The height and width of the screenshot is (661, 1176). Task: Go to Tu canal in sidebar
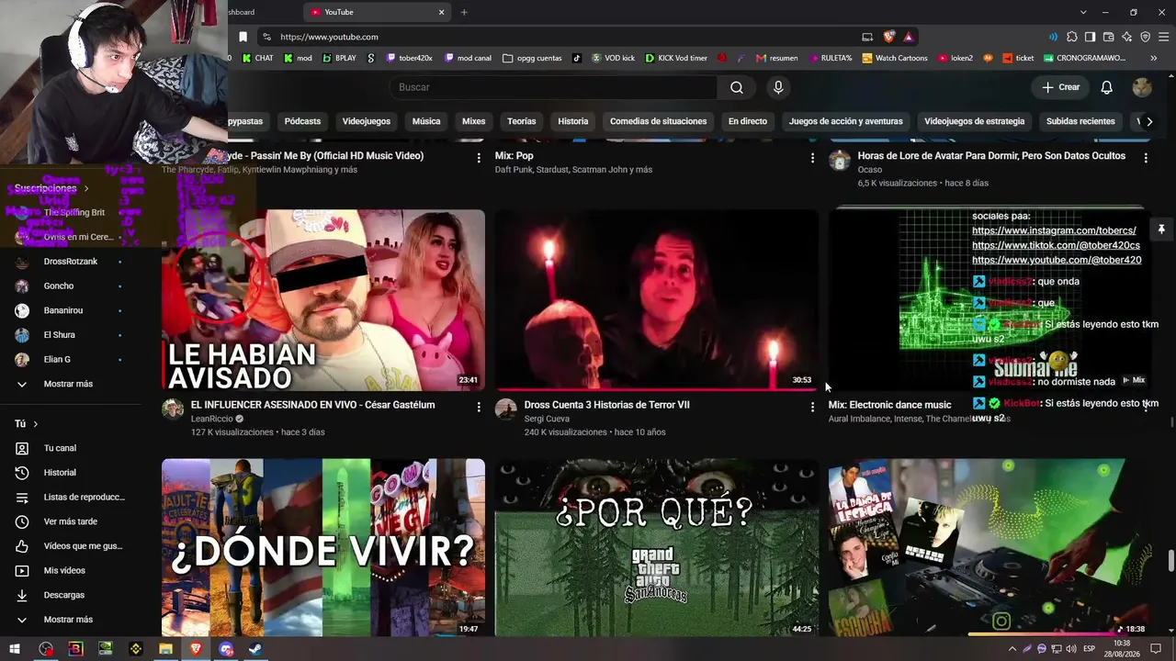(60, 448)
